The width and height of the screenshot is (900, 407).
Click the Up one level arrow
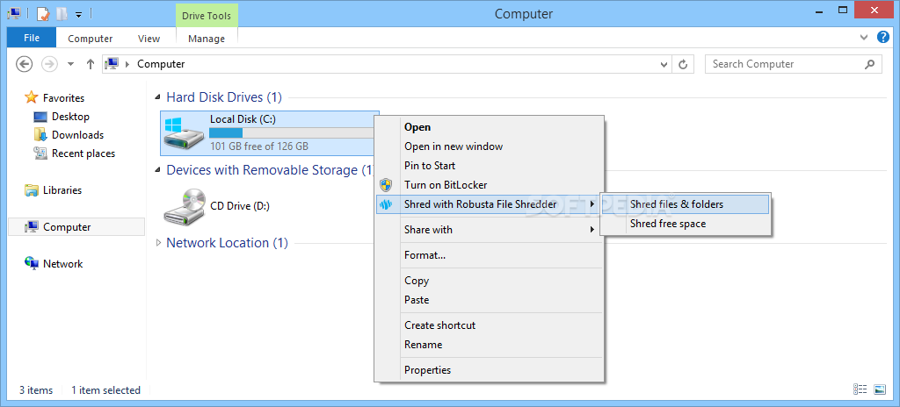tap(91, 64)
